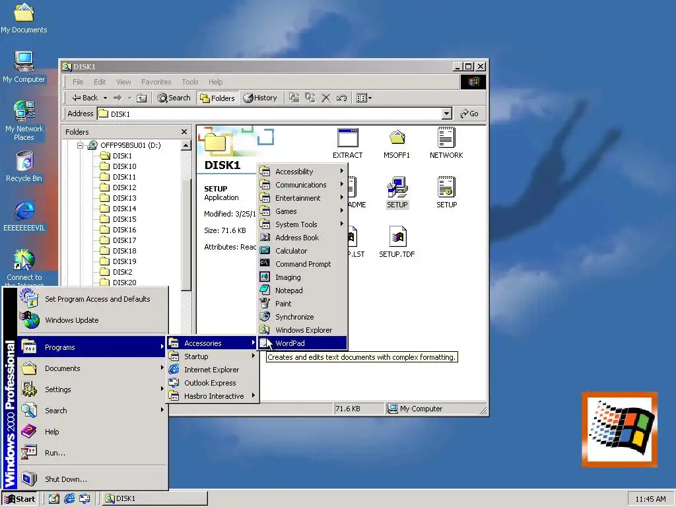Click the Copy To toolbar icon
Image resolution: width=676 pixels, height=507 pixels.
(x=310, y=98)
